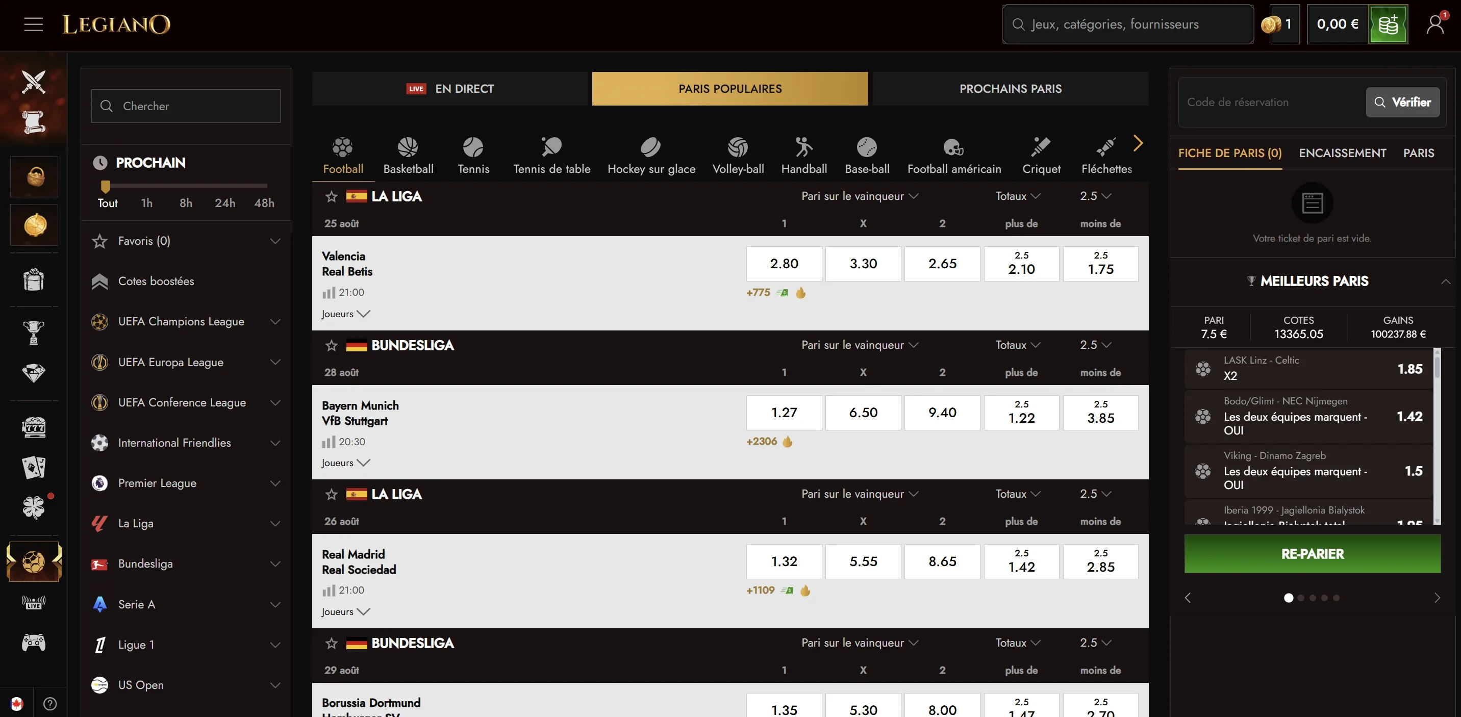Click the gold coins counter icon
Screen dimensions: 1461x717
tap(1270, 24)
